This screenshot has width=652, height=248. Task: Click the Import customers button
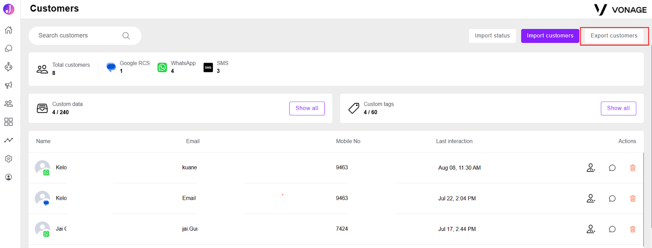[x=550, y=36]
